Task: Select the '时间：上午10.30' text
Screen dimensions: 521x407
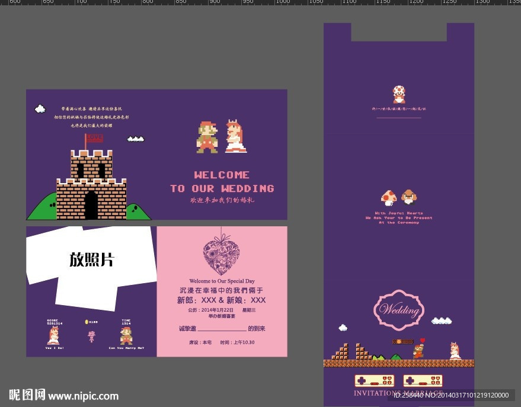Action: pyautogui.click(x=237, y=342)
